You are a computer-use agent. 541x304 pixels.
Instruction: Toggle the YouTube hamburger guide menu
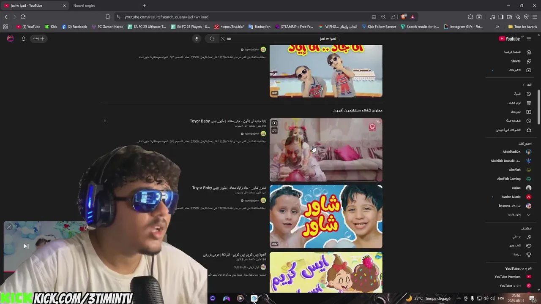pyautogui.click(x=529, y=38)
